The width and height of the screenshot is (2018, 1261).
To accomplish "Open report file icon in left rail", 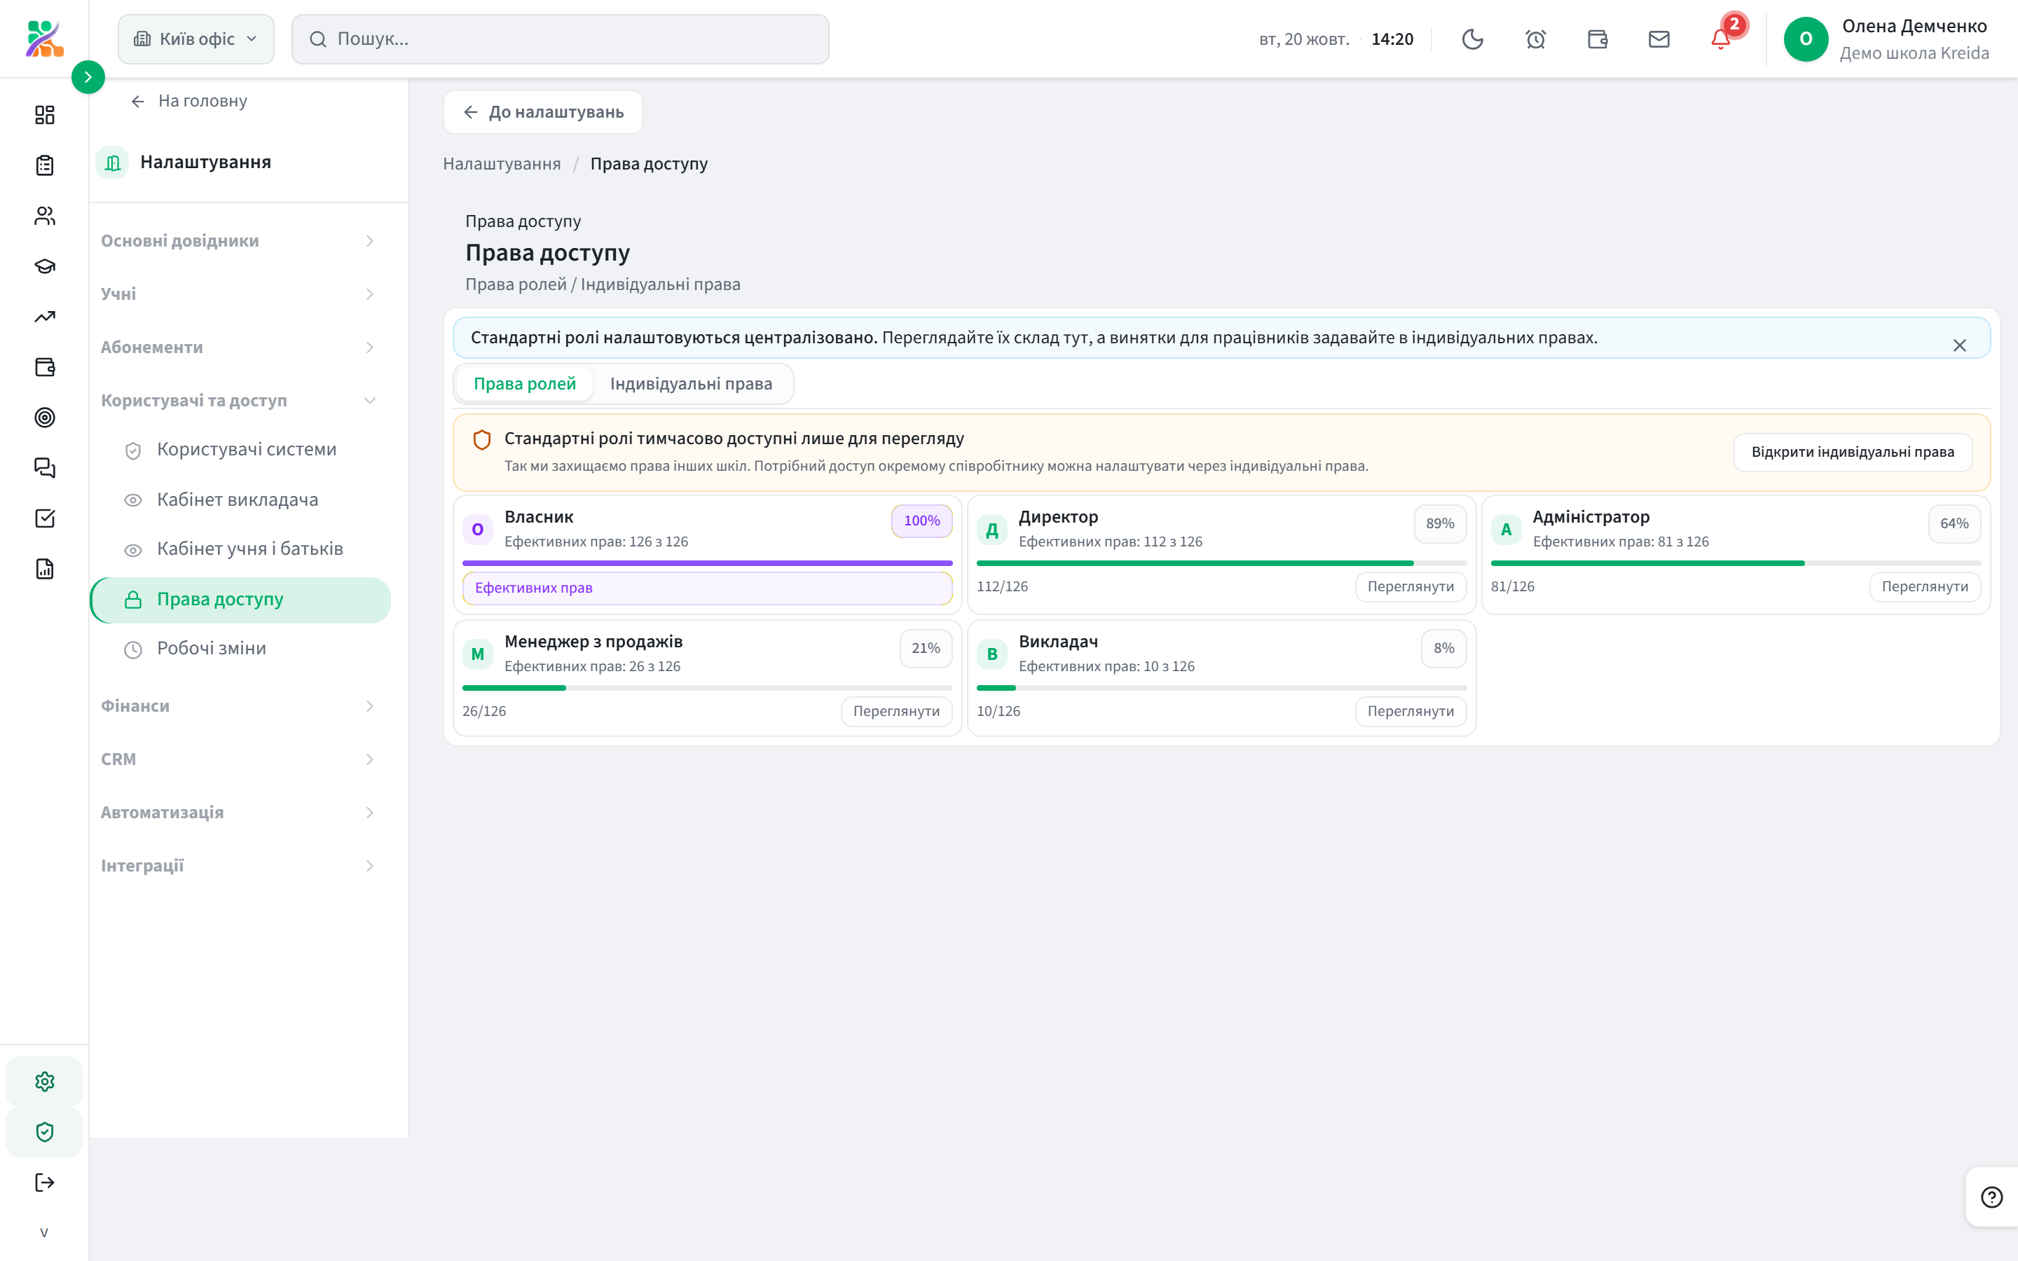I will [45, 569].
